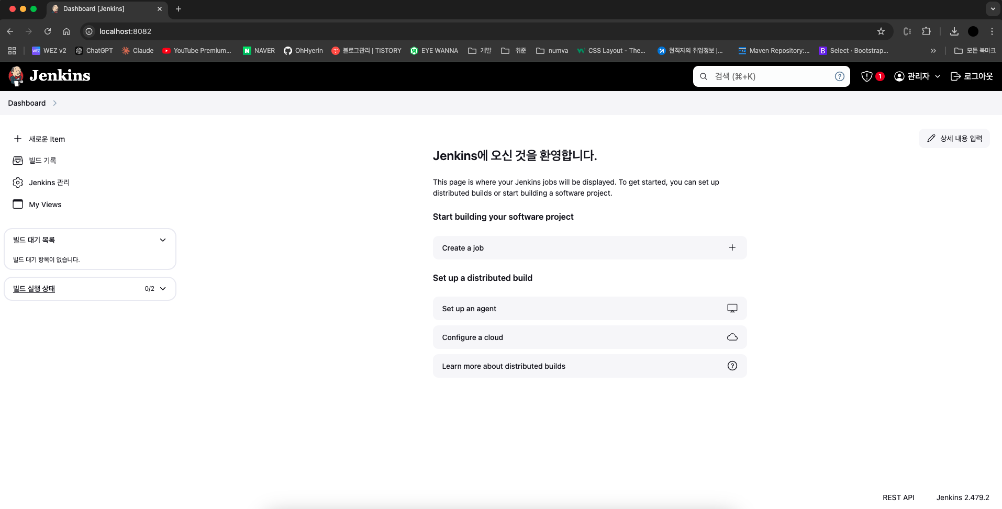Open the tab search dropdown arrow
Viewport: 1002px width, 509px height.
point(993,9)
